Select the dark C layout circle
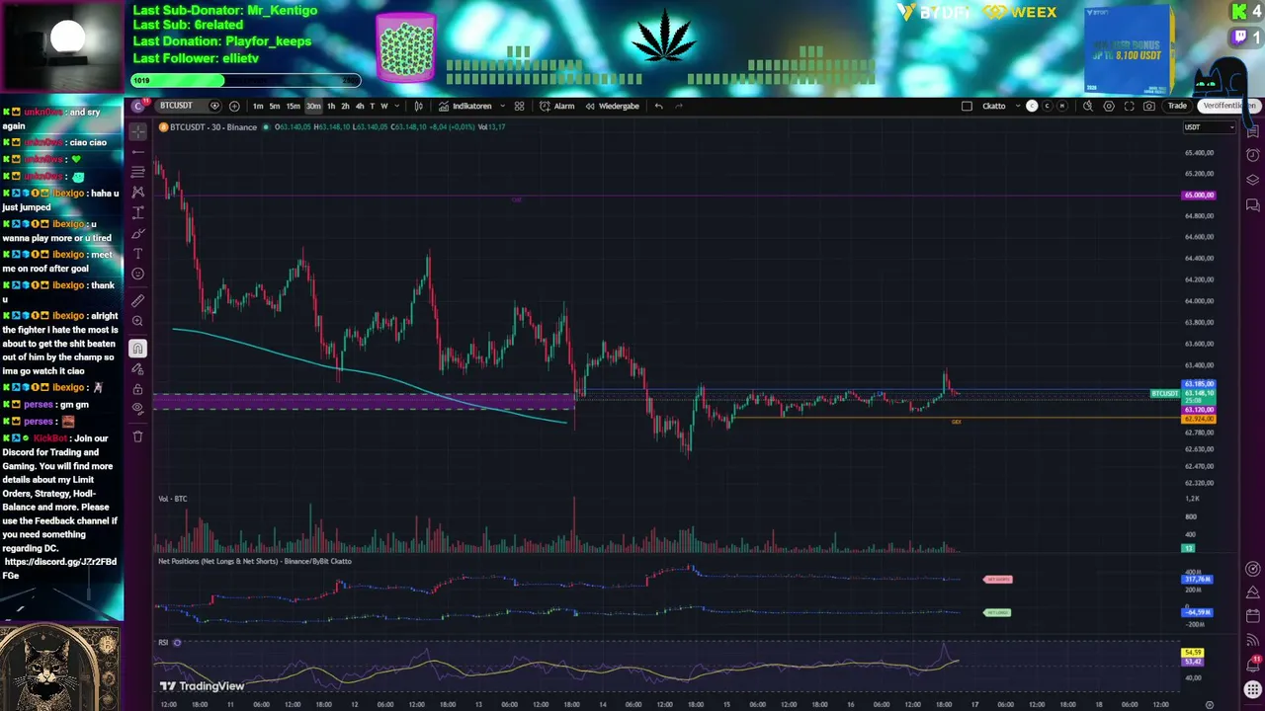Screen dimensions: 1265x711 point(1047,106)
